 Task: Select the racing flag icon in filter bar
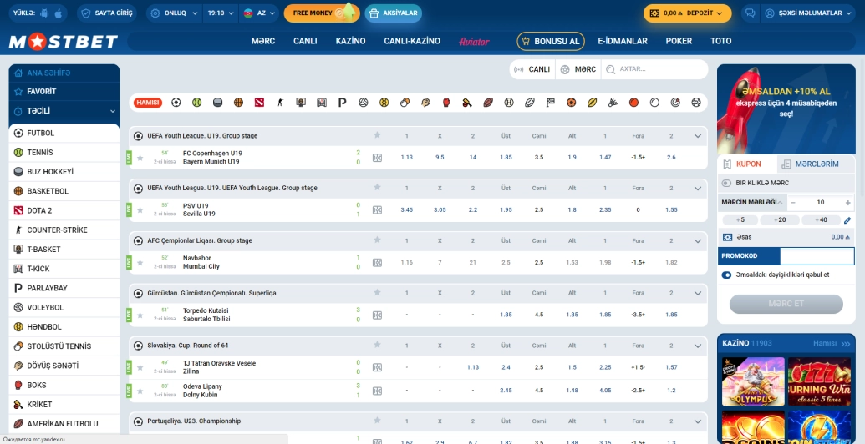click(x=550, y=103)
